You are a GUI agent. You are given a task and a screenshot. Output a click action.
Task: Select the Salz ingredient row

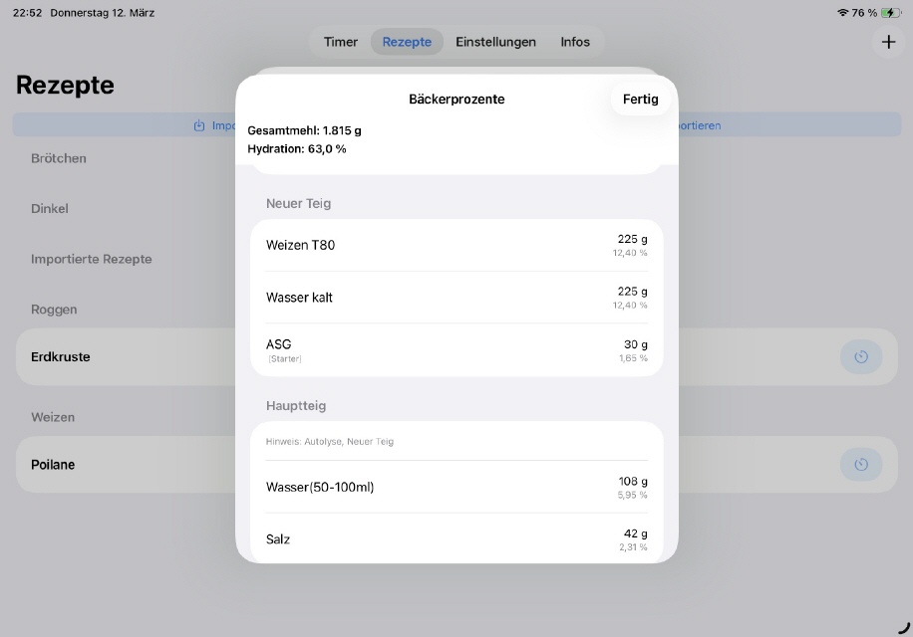pyautogui.click(x=456, y=538)
